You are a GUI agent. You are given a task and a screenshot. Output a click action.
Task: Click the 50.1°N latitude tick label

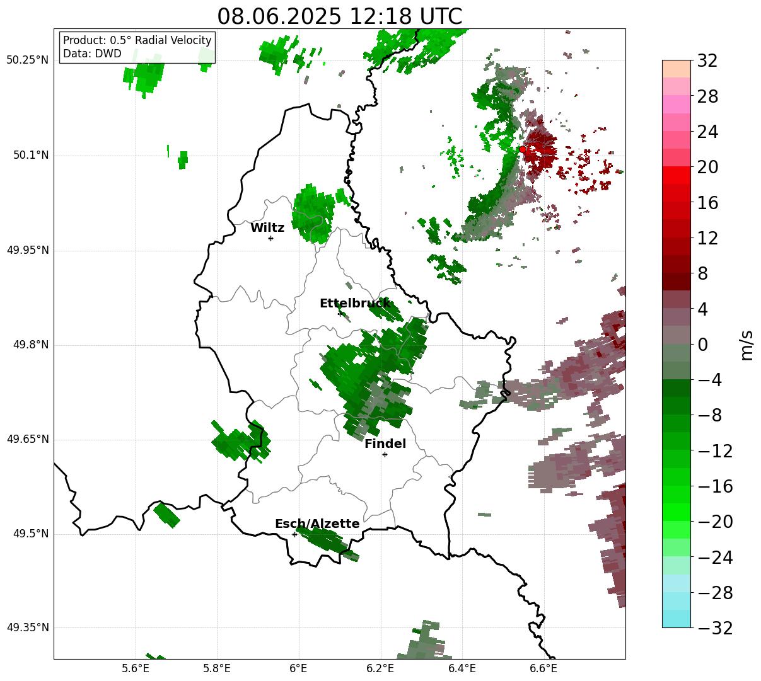tap(30, 155)
